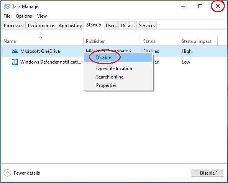Click the Disable button at bottom right
This screenshot has height=183, width=228.
(207, 173)
